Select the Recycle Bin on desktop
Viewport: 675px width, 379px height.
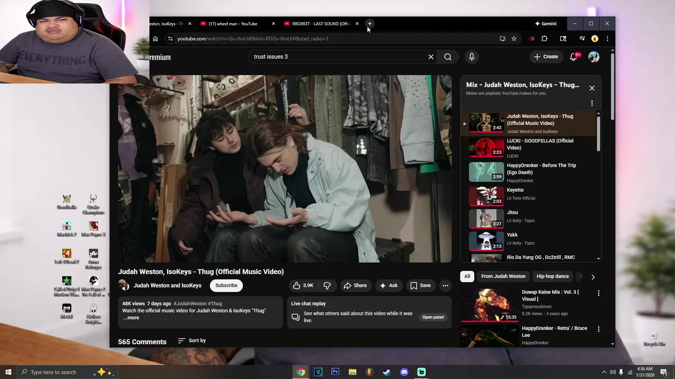click(654, 340)
